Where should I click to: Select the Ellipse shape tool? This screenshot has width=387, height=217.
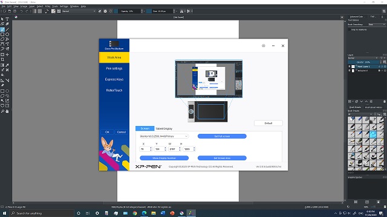(x=7, y=34)
